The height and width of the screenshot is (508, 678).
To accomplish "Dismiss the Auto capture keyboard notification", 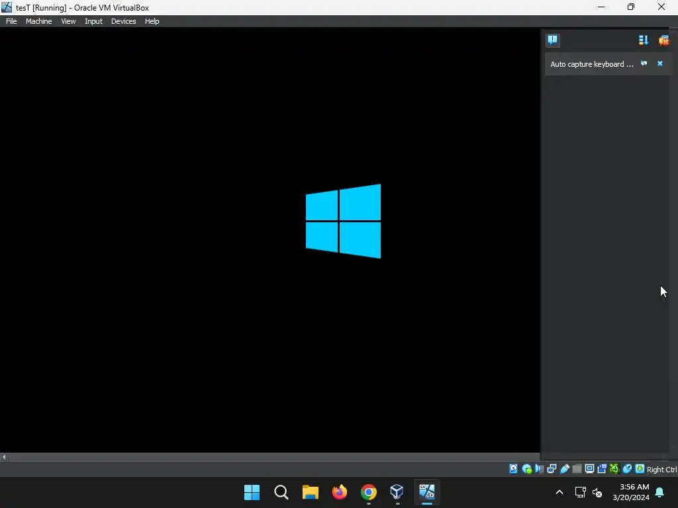I will coord(660,63).
